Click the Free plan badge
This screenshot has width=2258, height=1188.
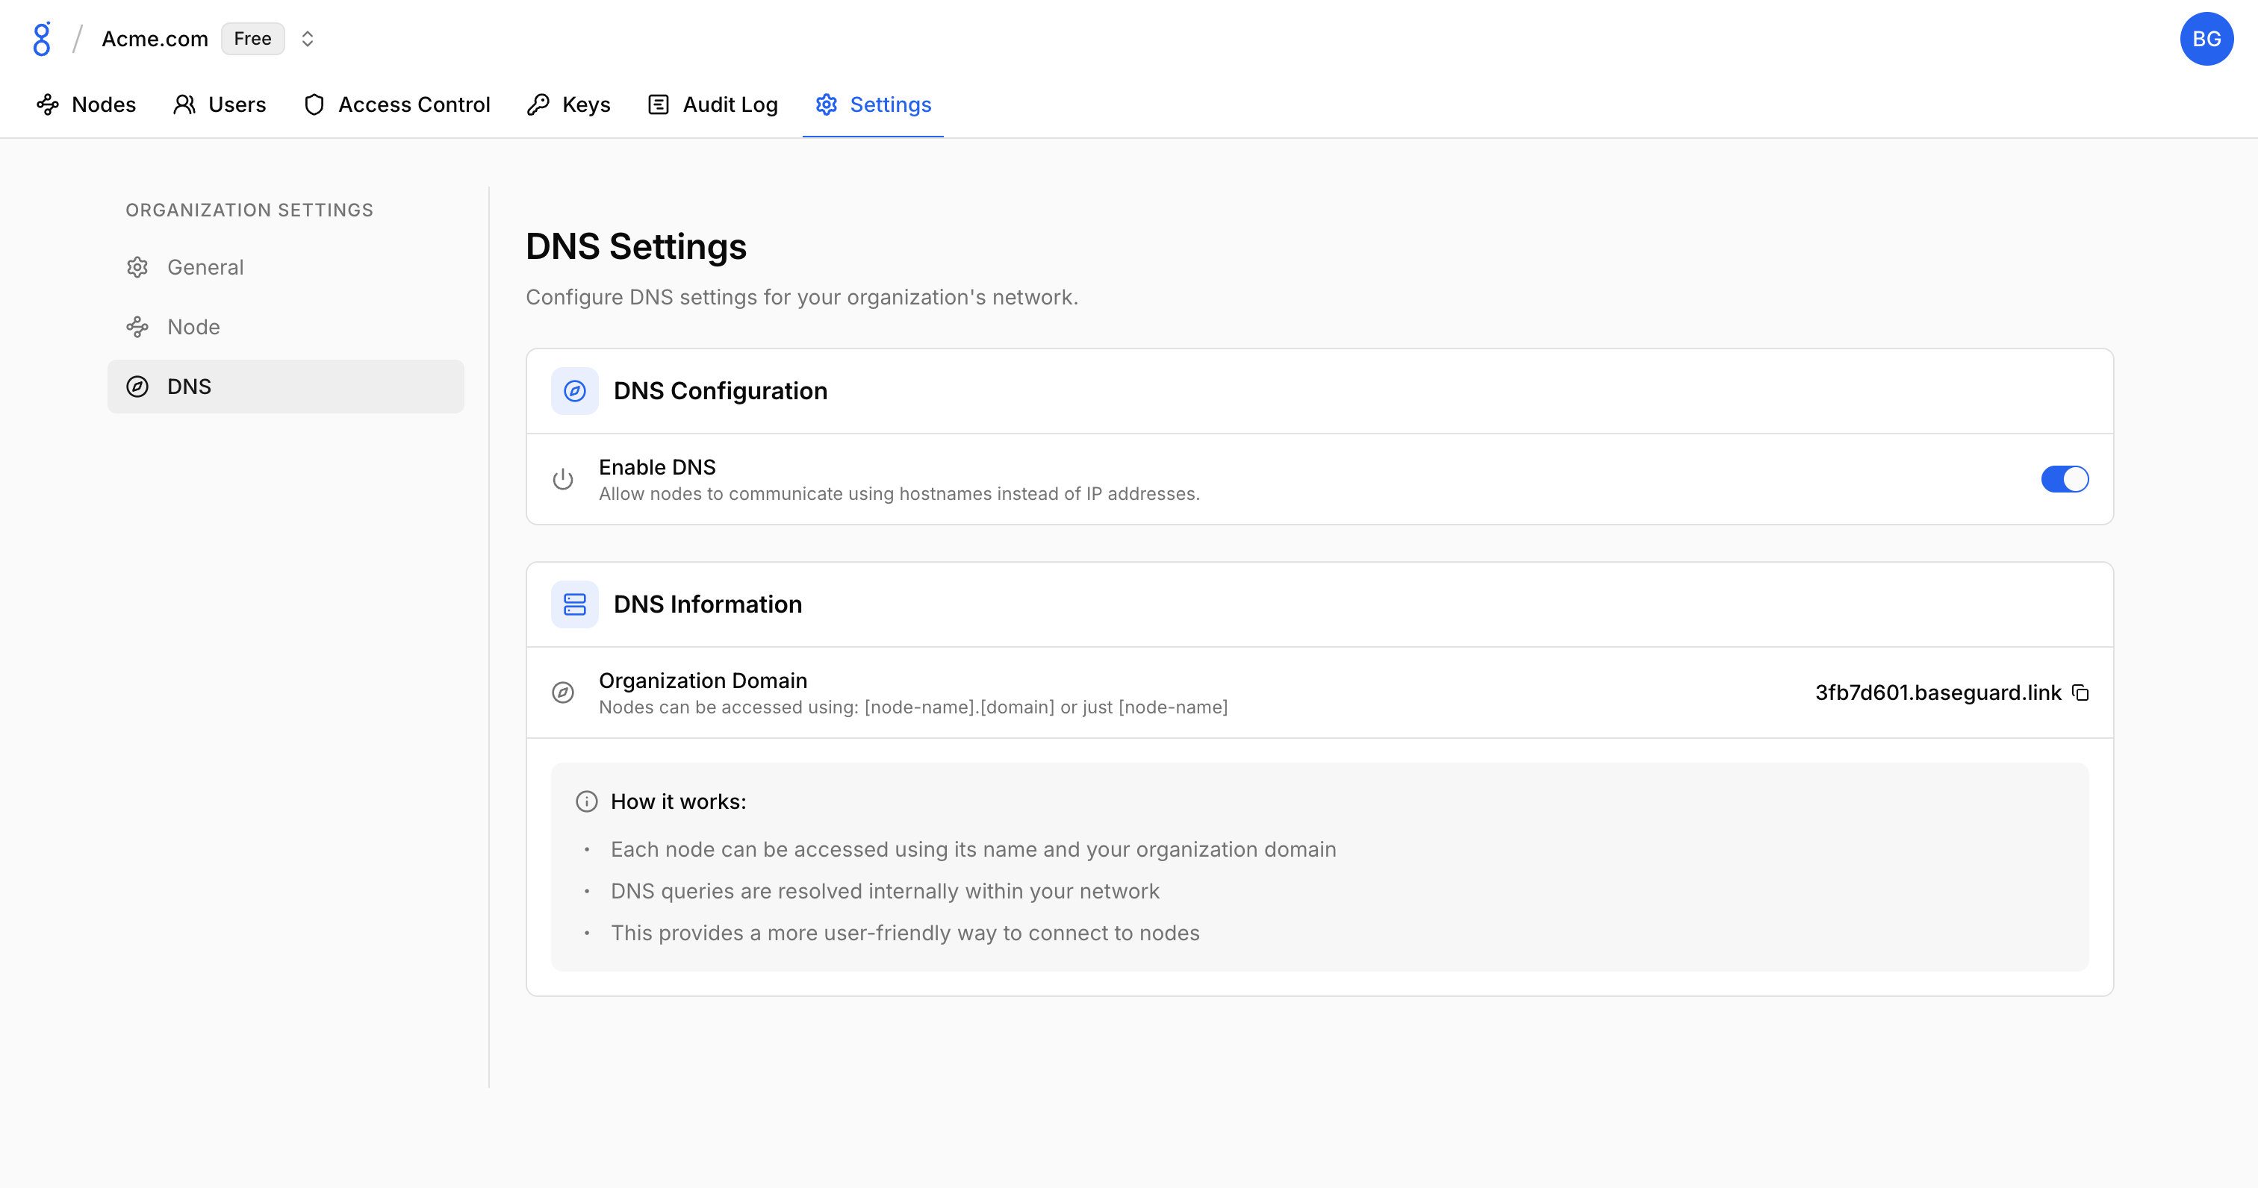click(x=252, y=39)
